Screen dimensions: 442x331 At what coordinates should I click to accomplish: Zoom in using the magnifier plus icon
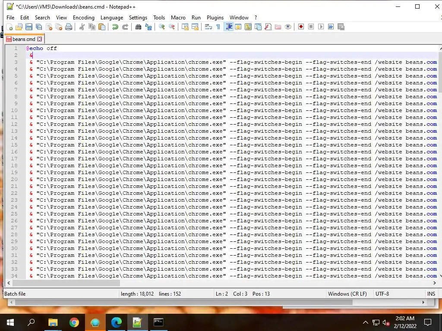(x=161, y=27)
